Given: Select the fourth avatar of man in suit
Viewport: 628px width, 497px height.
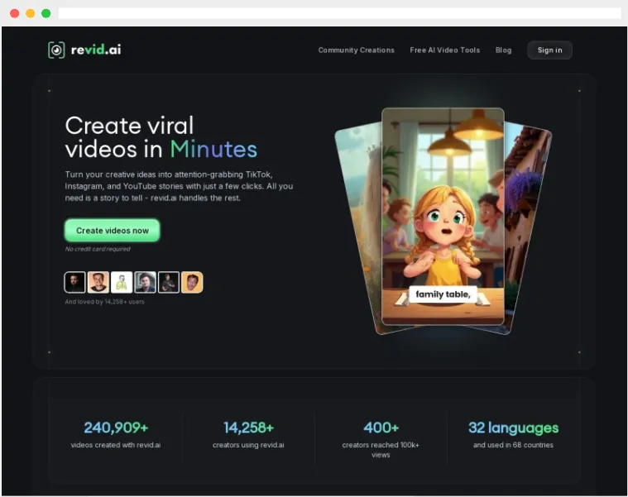Looking at the screenshot, I should 145,282.
